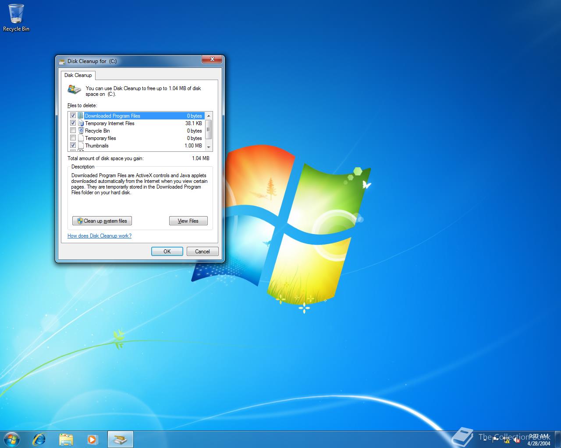Select the Recycle Bin row text in list
This screenshot has height=448, width=561.
pos(97,131)
